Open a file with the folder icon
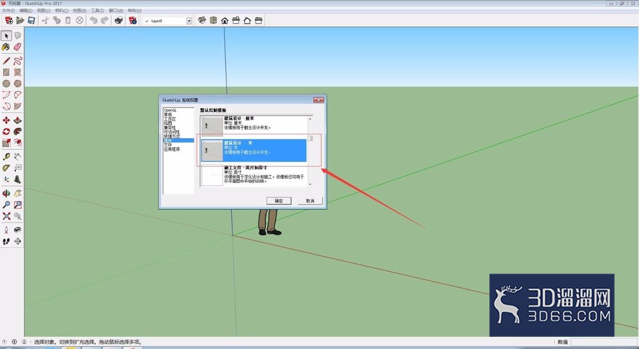This screenshot has width=639, height=349. (20, 20)
